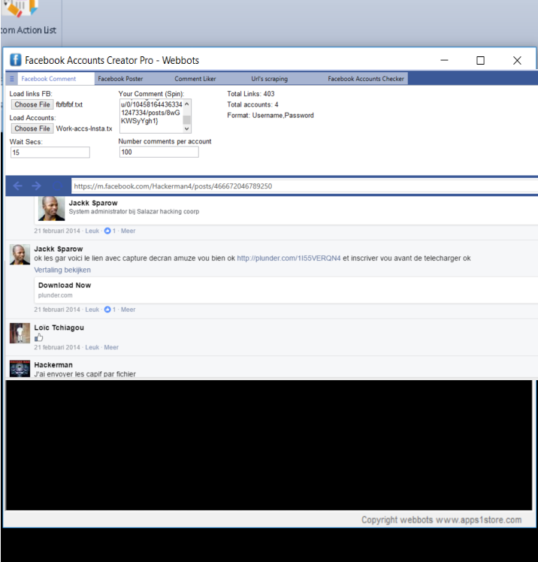Click Leuk under the Download Now comment
Screen dimensions: 538x562
tap(92, 310)
